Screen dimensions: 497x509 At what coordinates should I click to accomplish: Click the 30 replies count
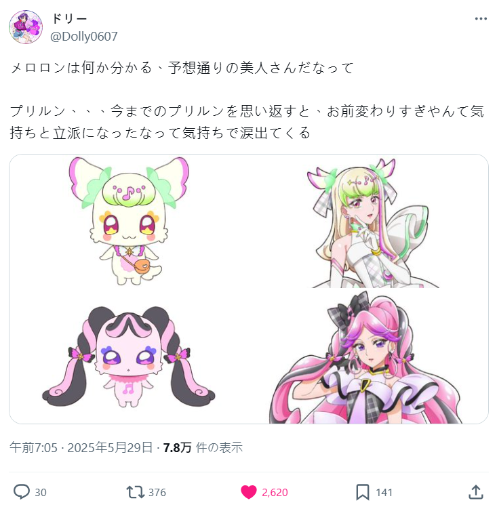pyautogui.click(x=41, y=493)
